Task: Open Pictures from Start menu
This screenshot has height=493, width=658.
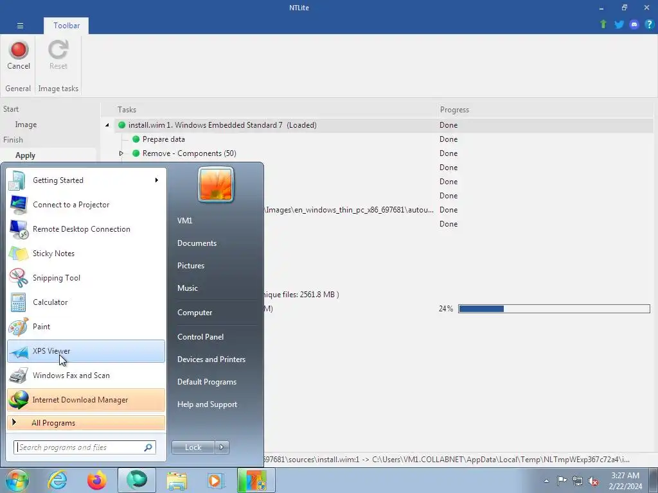Action: click(190, 266)
